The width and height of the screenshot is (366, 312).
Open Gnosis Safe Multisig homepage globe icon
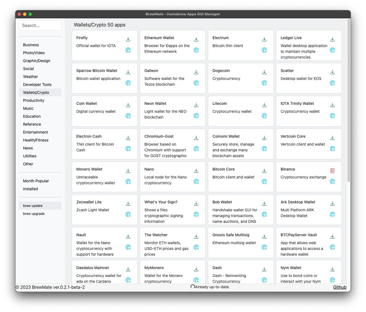click(264, 247)
